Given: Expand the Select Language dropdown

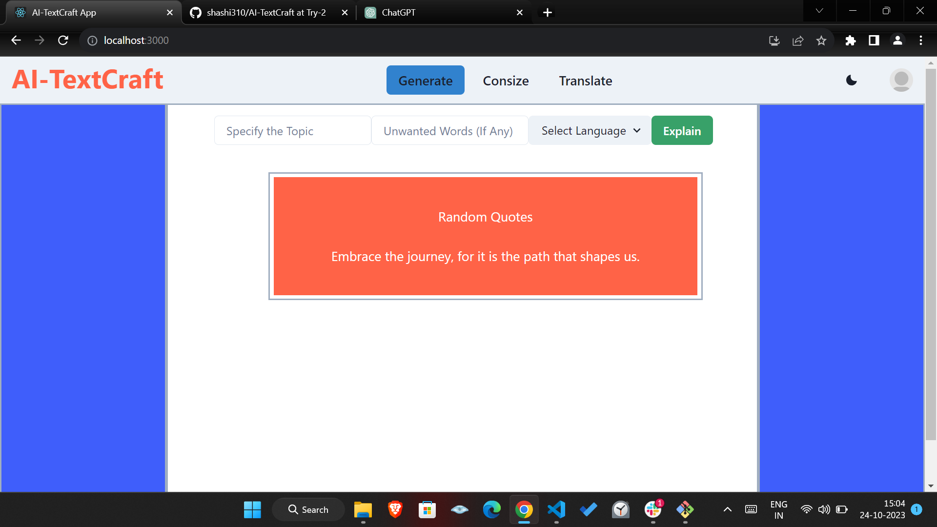Looking at the screenshot, I should 590,131.
